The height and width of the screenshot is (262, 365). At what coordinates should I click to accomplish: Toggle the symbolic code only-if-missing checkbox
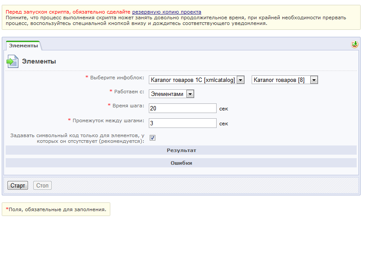click(152, 138)
